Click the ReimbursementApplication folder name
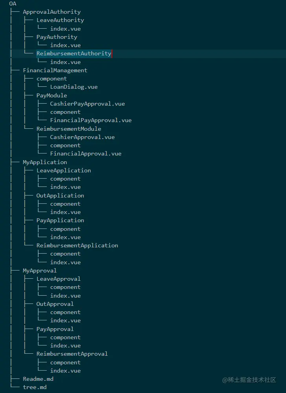286x393 pixels. 77,245
